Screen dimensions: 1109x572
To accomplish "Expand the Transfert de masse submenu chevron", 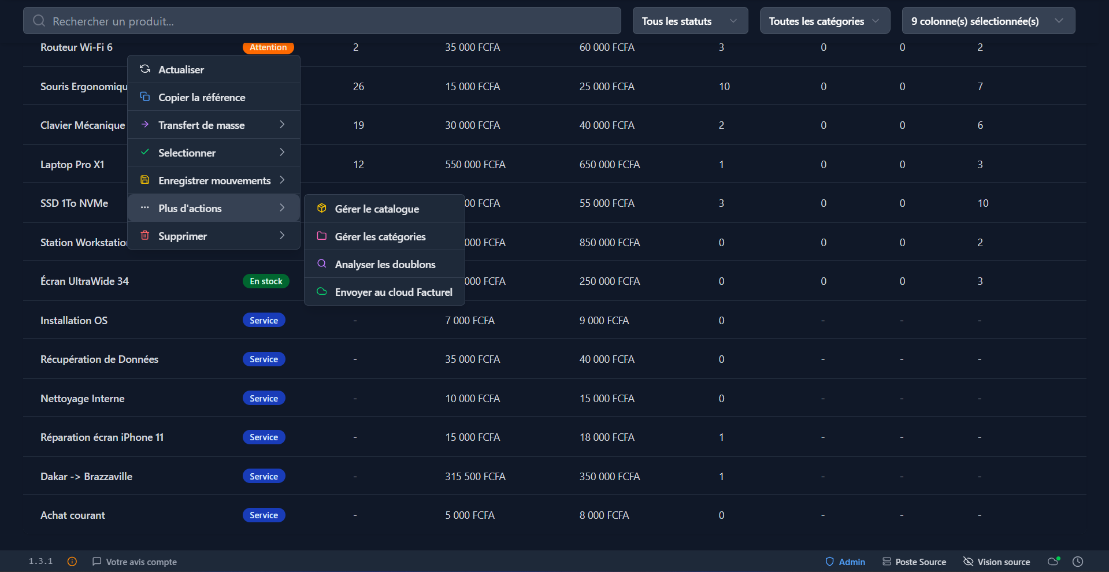I will coord(282,125).
